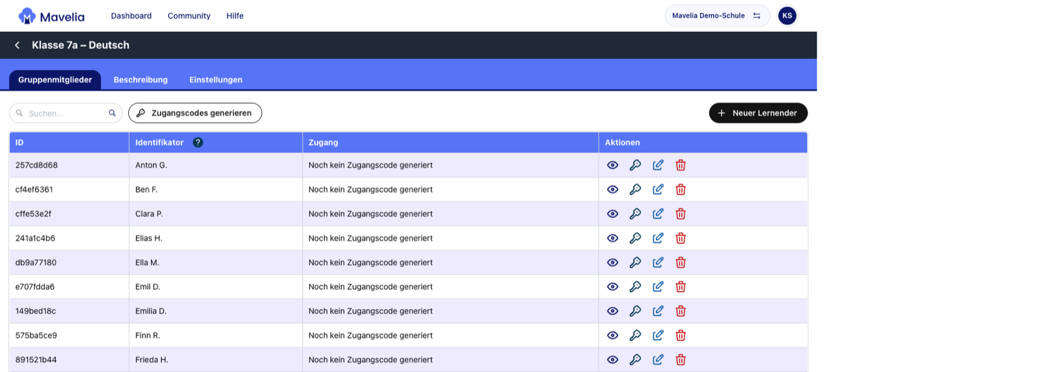Generate access code for Clara P.
1041x372 pixels.
[x=636, y=214]
